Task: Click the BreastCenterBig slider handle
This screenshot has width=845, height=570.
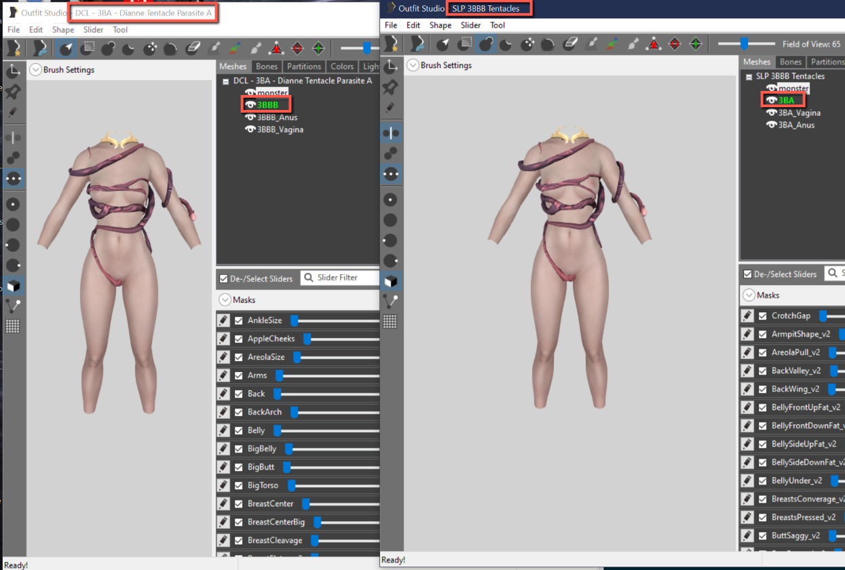Action: coord(318,522)
